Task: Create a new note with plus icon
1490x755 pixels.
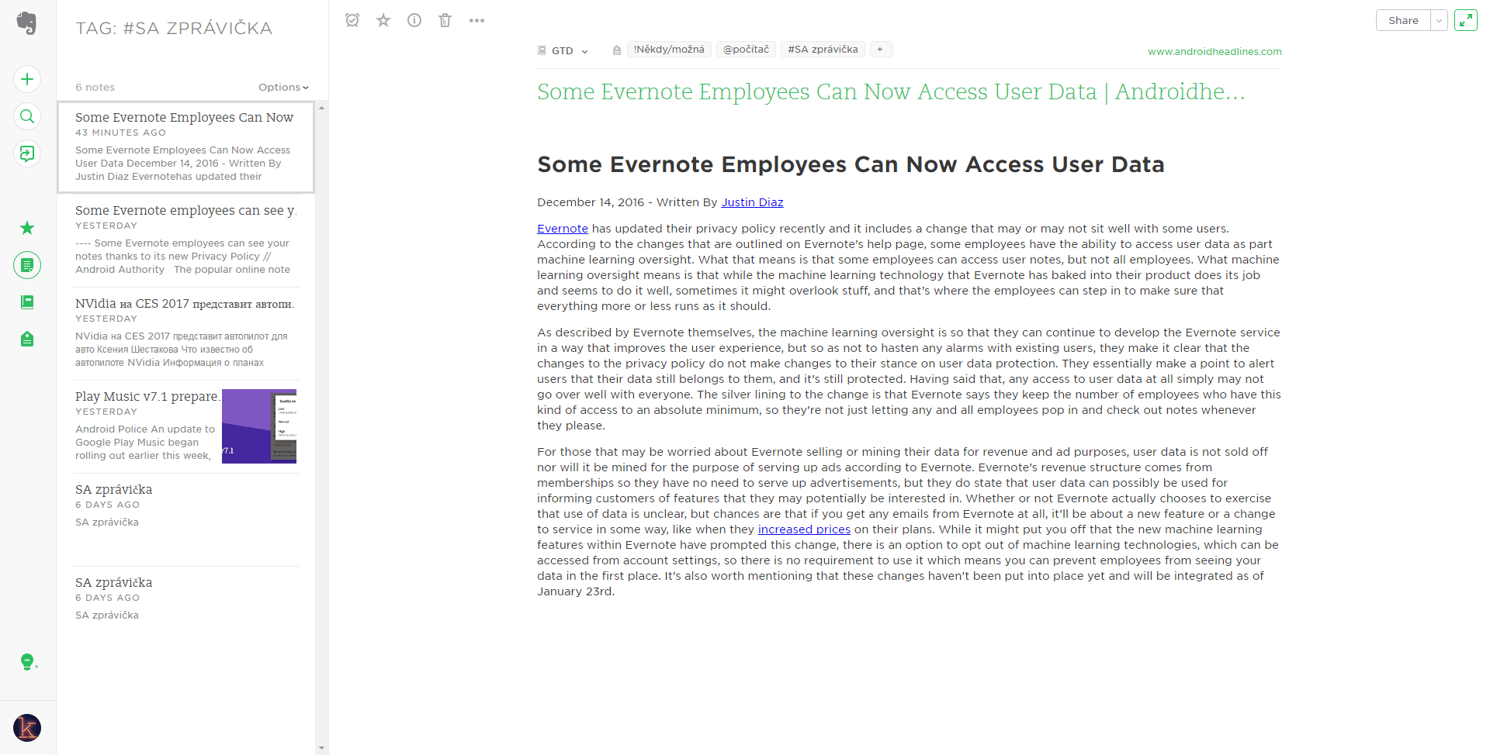Action: tap(27, 79)
